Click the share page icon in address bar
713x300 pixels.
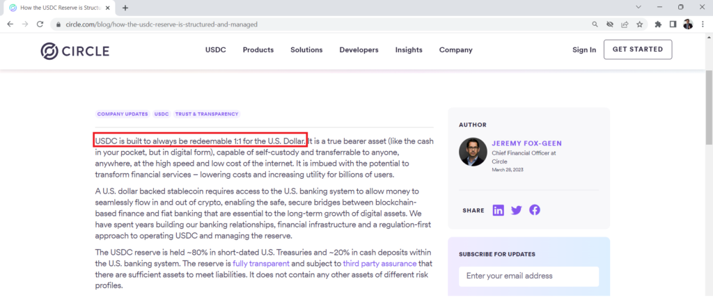(625, 24)
